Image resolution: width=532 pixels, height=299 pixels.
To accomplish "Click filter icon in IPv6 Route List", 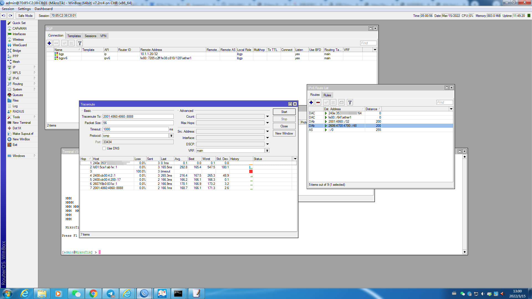I will 350,102.
